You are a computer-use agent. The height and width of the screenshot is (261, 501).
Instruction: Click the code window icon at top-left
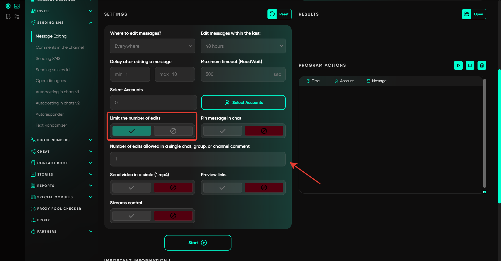[x=17, y=6]
